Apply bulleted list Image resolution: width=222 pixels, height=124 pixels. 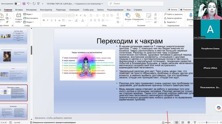[x=91, y=15]
